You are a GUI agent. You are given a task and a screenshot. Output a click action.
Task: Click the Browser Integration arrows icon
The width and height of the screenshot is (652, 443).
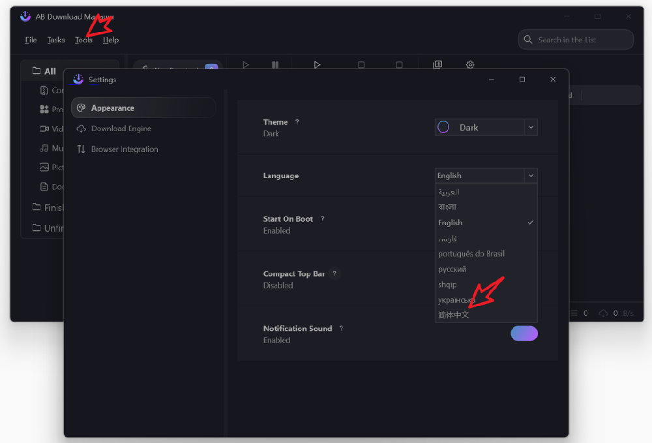pos(81,149)
